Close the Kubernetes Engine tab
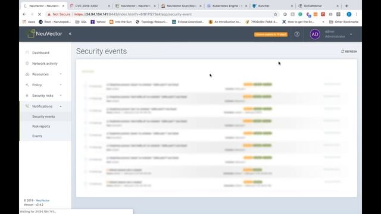This screenshot has height=214, width=381. pyautogui.click(x=246, y=6)
